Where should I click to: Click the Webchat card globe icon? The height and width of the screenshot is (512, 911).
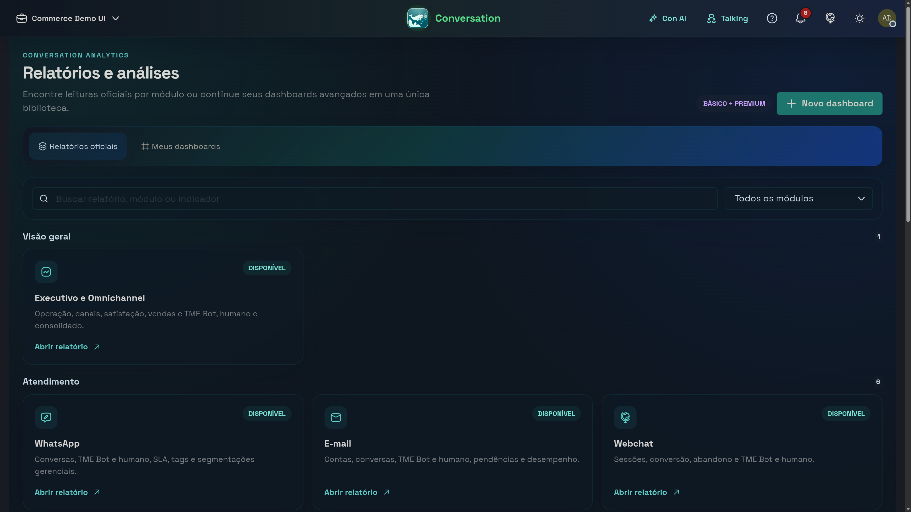[625, 417]
